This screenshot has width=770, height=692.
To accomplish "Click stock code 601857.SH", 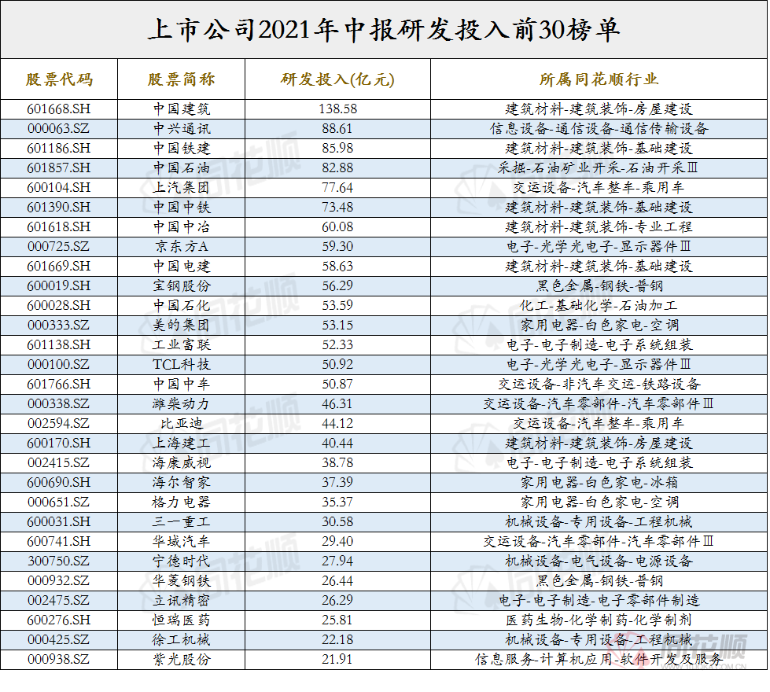I will pos(58,168).
